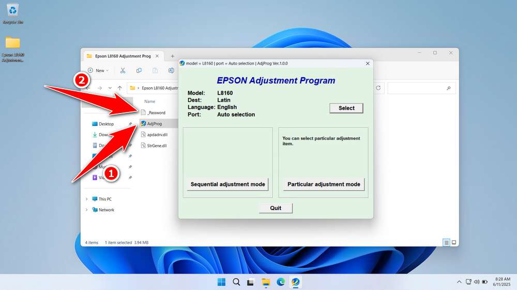Screen dimensions: 517x290
Task: Show hidden system tray icons
Action: coord(459,282)
